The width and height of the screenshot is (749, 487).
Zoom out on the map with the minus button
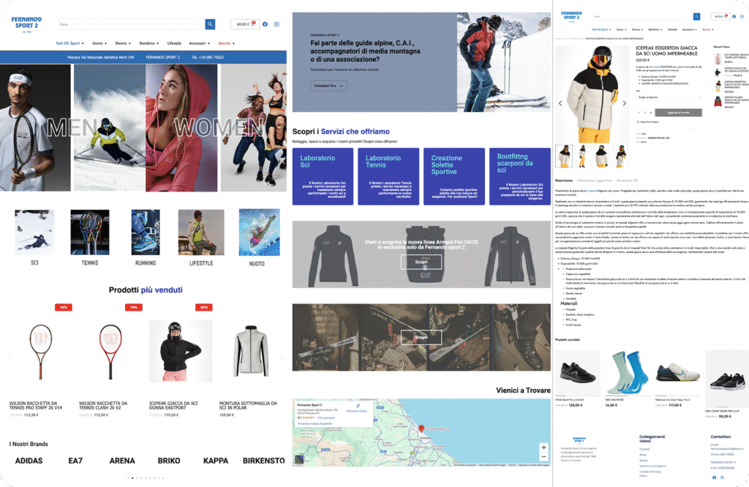(x=543, y=457)
